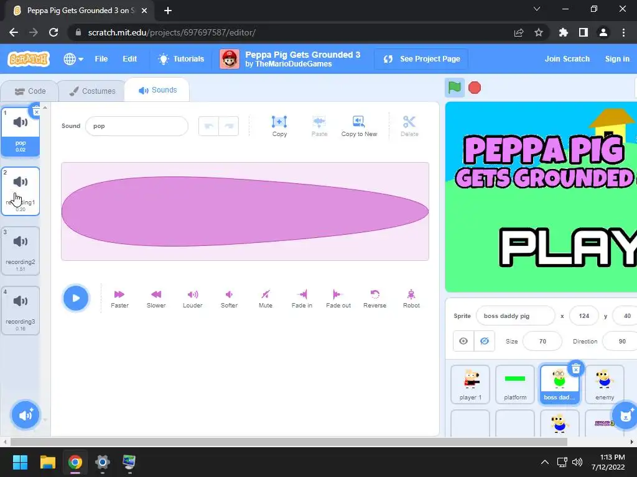Apply the Fade out effect
The height and width of the screenshot is (477, 637).
click(x=338, y=299)
